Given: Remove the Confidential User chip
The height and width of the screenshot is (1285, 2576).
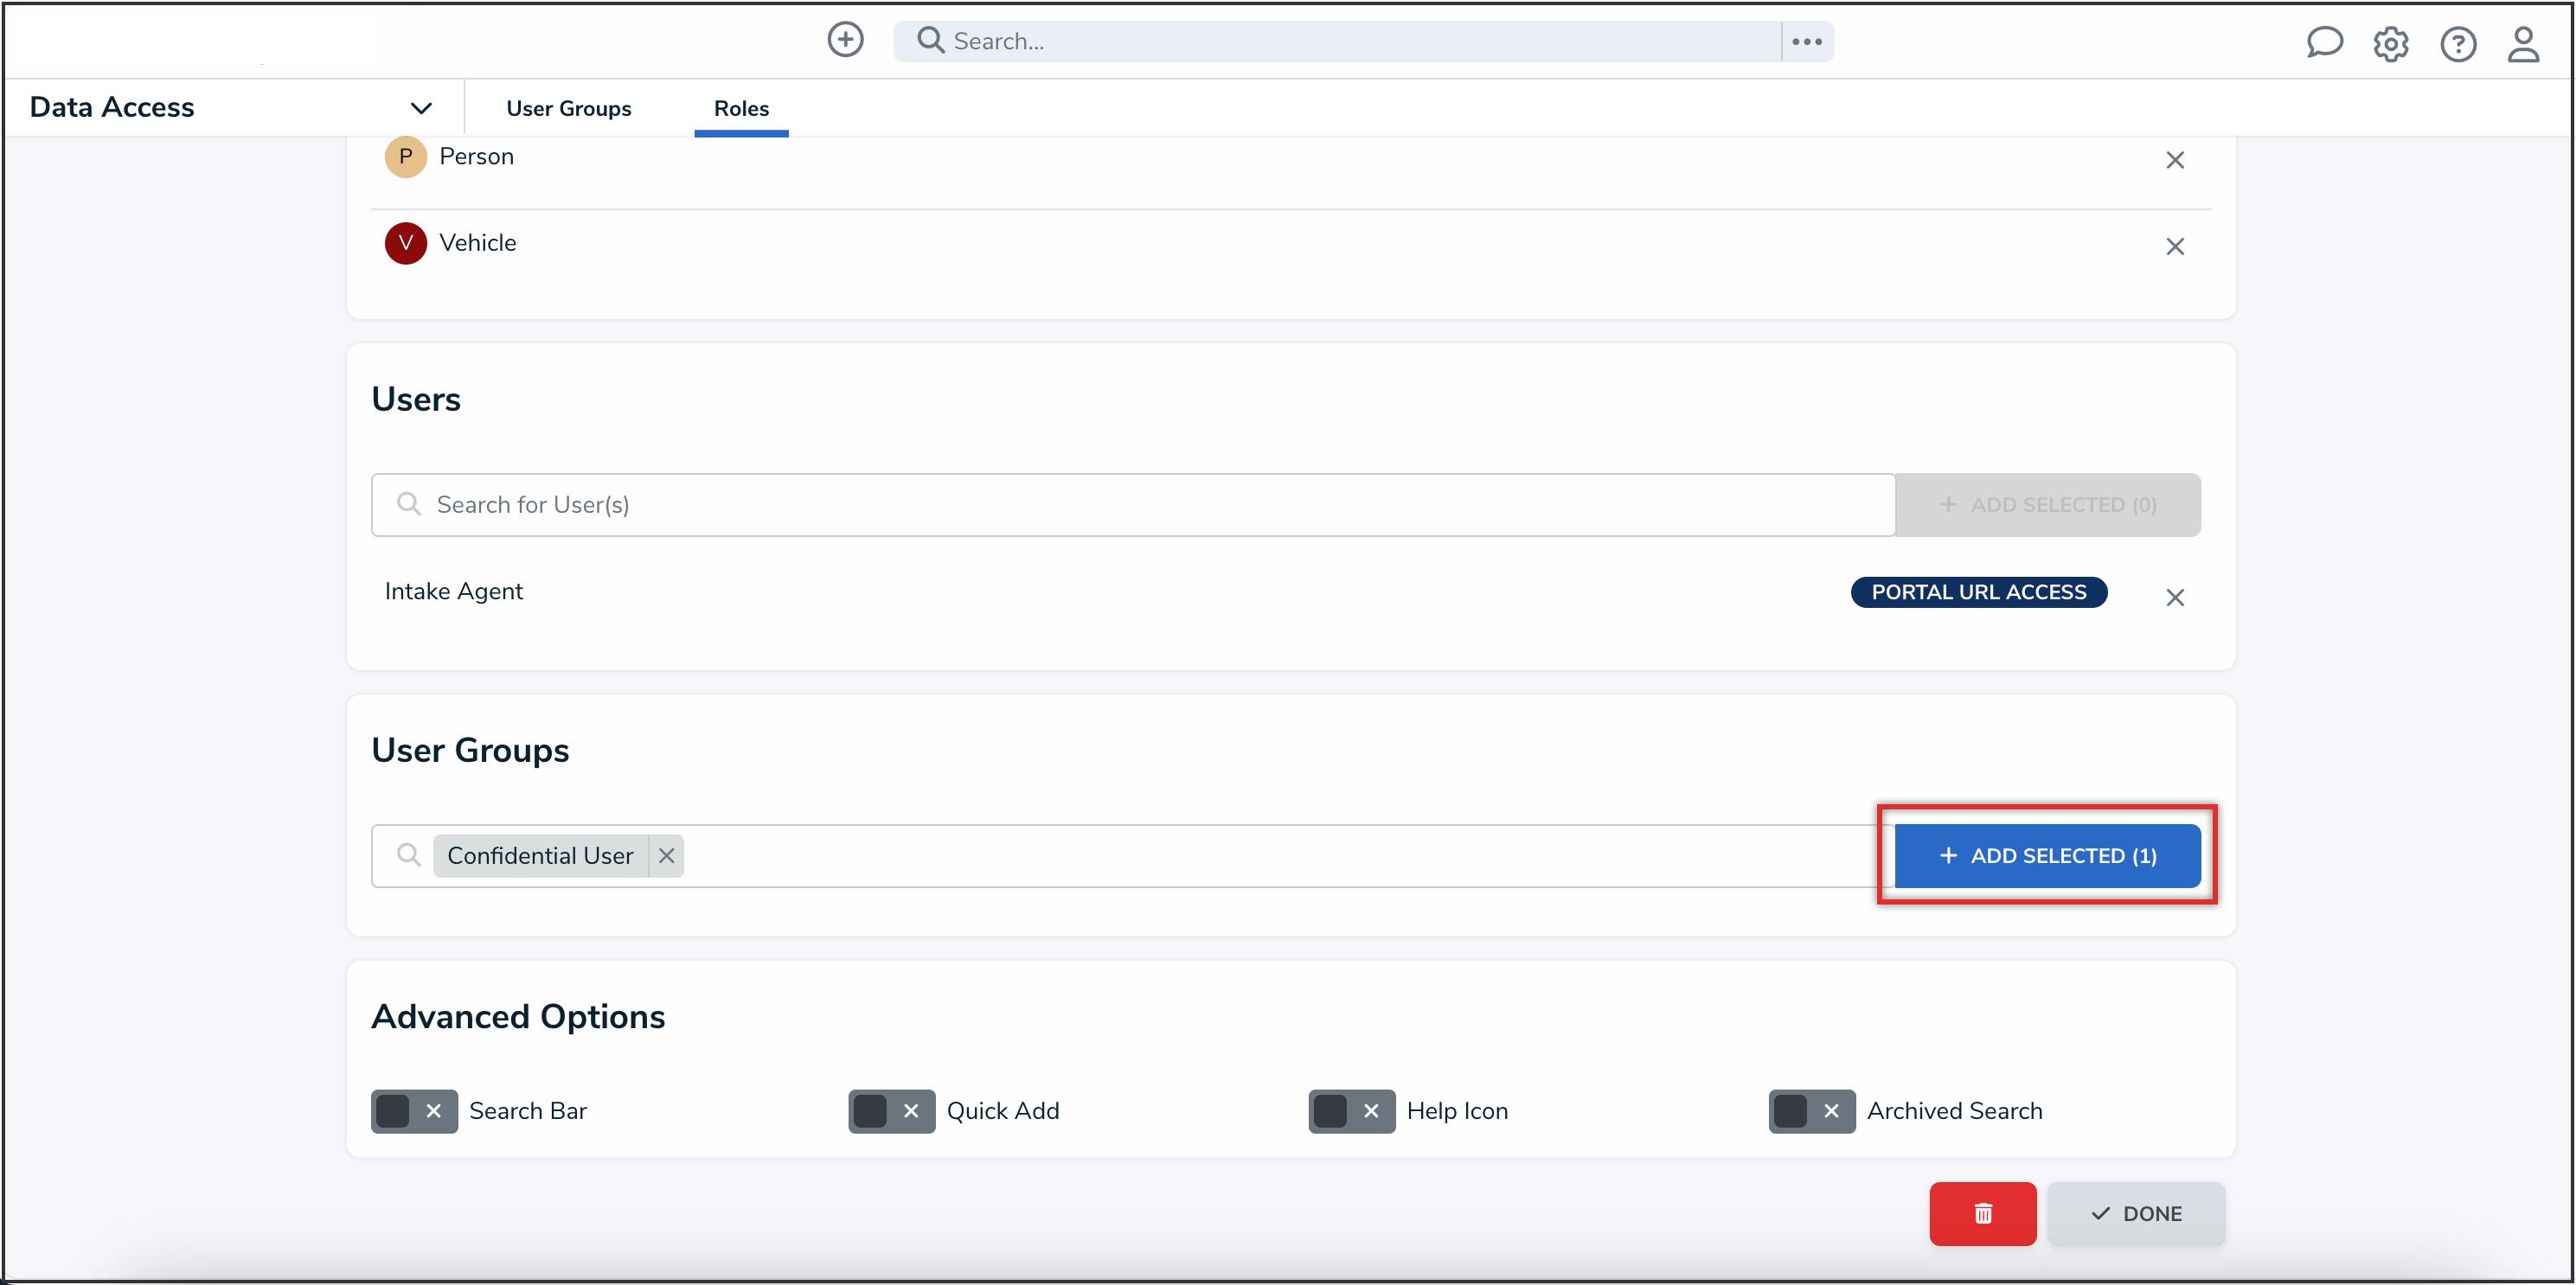Looking at the screenshot, I should pos(666,855).
